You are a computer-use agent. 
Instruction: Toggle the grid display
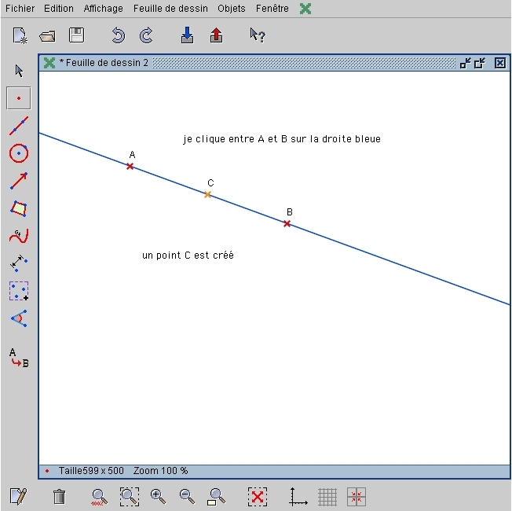[327, 497]
